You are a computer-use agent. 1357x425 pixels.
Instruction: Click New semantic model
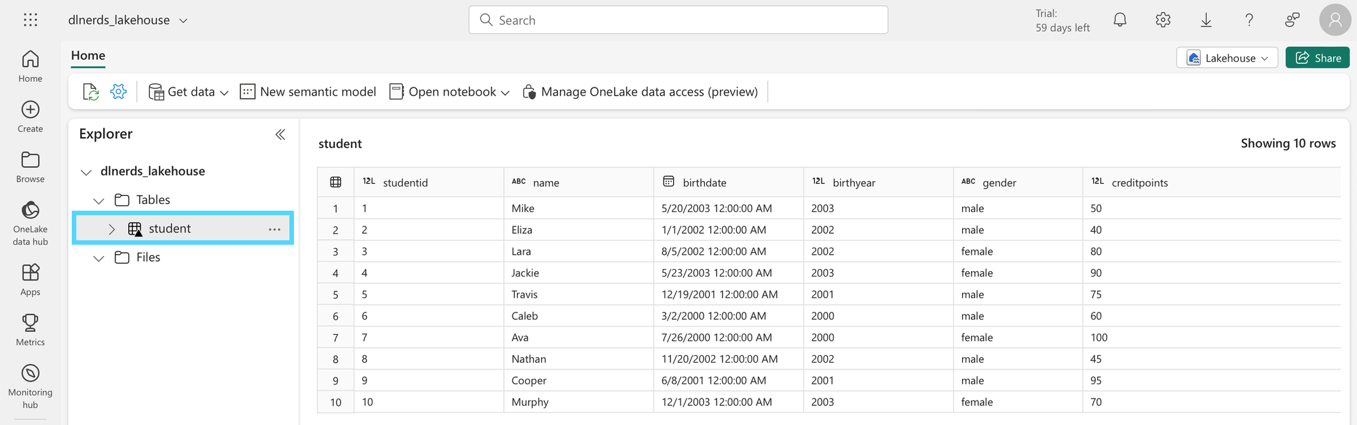[x=308, y=92]
